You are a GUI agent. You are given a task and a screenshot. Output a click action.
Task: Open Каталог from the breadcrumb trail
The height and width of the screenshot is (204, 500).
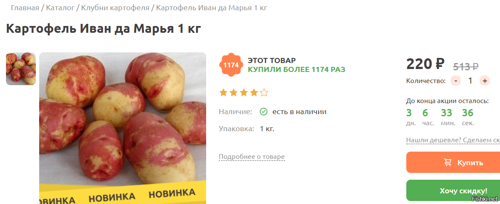click(60, 8)
